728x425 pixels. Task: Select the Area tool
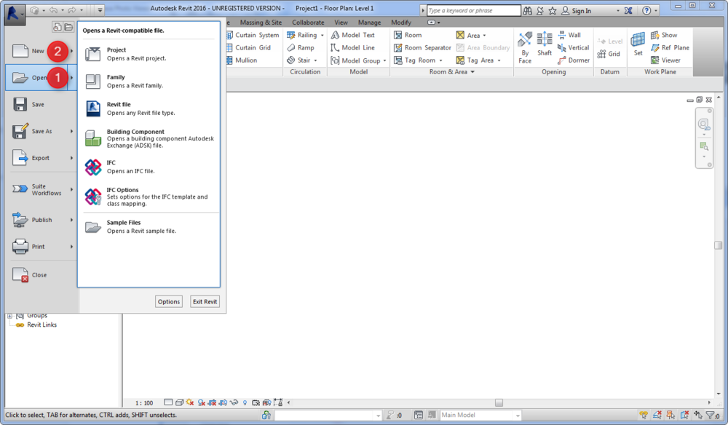point(468,35)
